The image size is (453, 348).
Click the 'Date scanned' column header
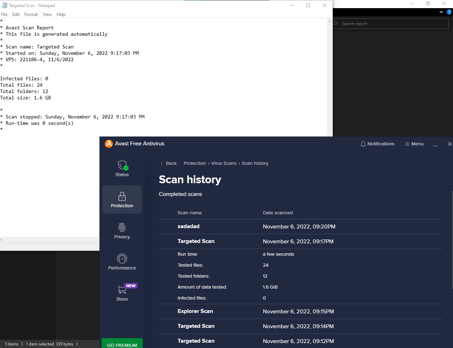tap(278, 213)
